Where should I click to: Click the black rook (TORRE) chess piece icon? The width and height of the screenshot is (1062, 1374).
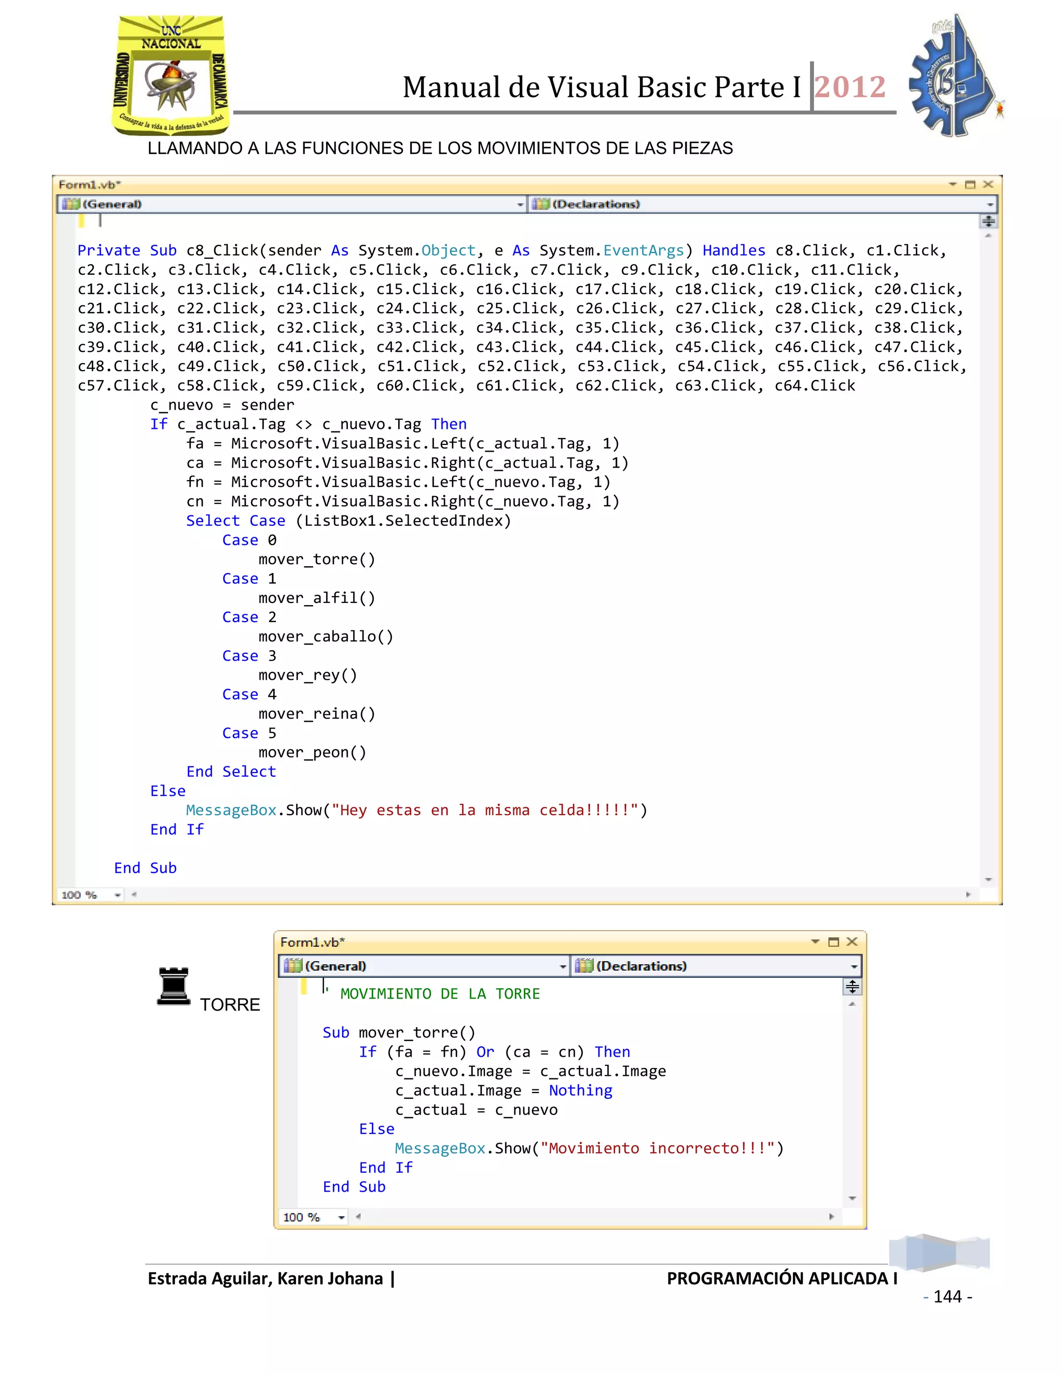coord(174,987)
